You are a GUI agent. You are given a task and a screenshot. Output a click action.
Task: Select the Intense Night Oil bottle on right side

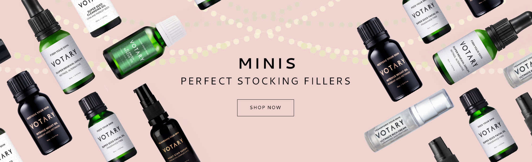[x=389, y=59]
